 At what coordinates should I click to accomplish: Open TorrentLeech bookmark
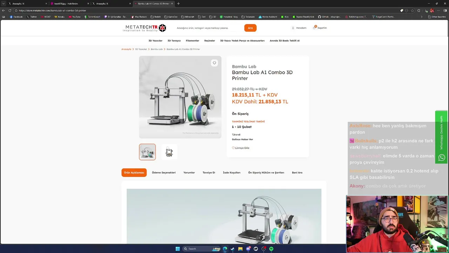point(92,17)
